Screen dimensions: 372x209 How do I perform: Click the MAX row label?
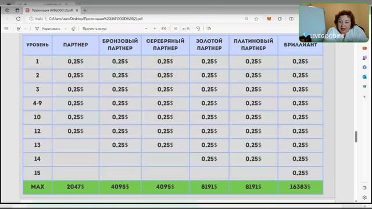click(x=37, y=187)
